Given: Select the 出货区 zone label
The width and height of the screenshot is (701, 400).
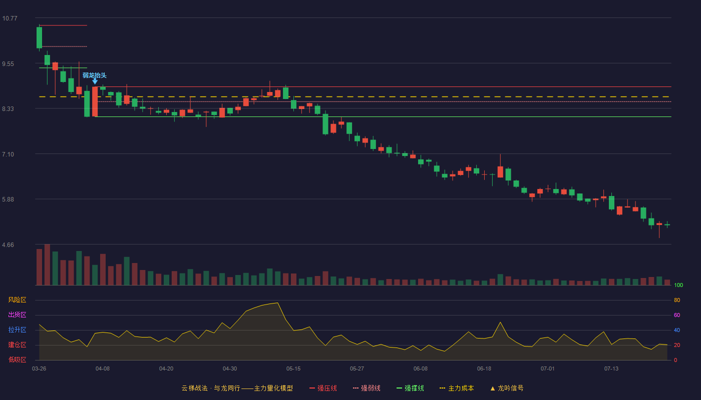Looking at the screenshot, I should click(17, 315).
